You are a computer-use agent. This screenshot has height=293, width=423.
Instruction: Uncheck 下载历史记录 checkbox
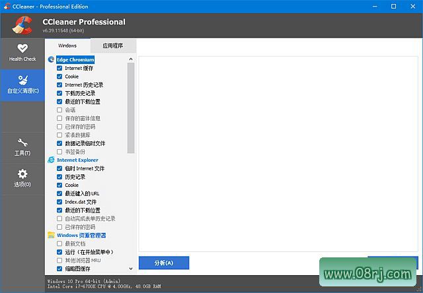pos(59,93)
